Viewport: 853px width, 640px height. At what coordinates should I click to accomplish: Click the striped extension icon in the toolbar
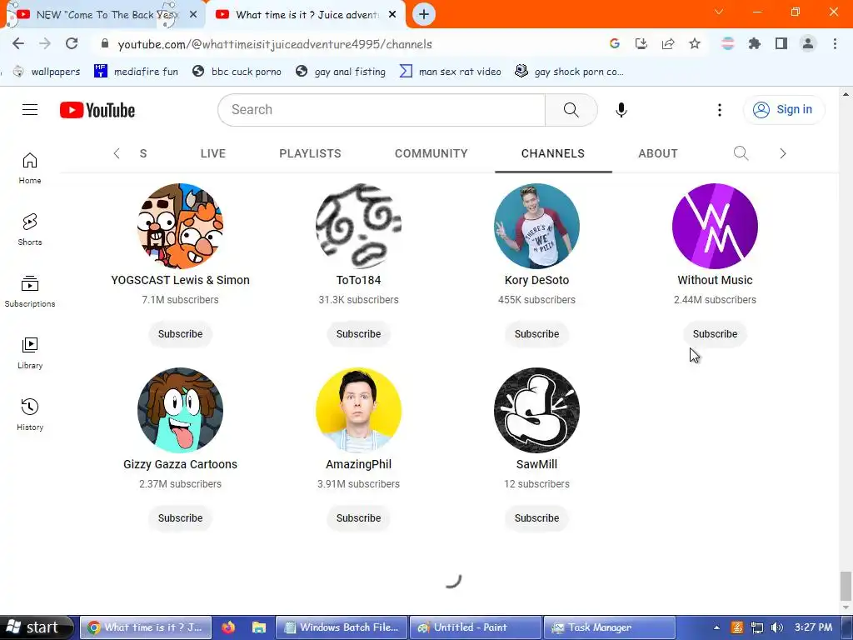[727, 43]
